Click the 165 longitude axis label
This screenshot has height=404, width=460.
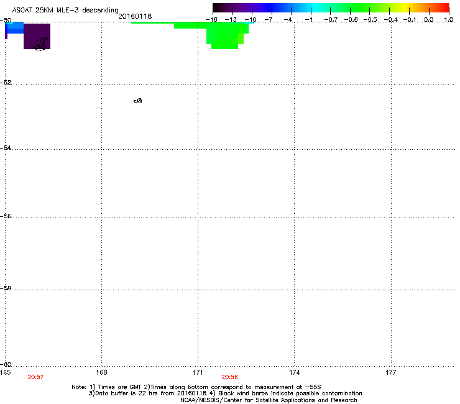[5, 372]
